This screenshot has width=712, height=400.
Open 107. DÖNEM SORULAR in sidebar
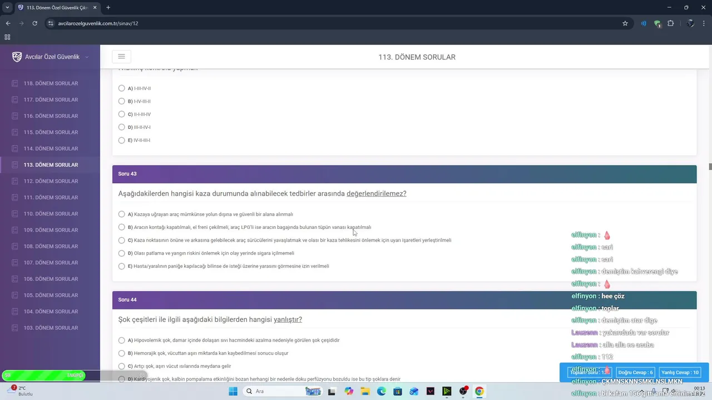click(50, 263)
